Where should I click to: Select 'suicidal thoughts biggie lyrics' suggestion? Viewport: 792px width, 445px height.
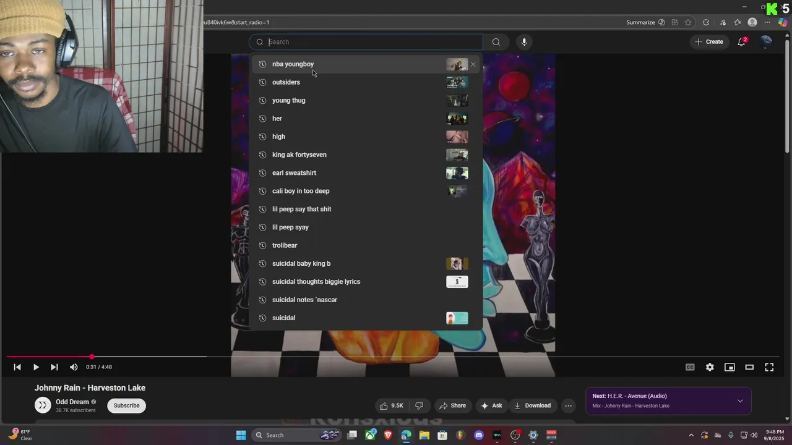point(366,282)
